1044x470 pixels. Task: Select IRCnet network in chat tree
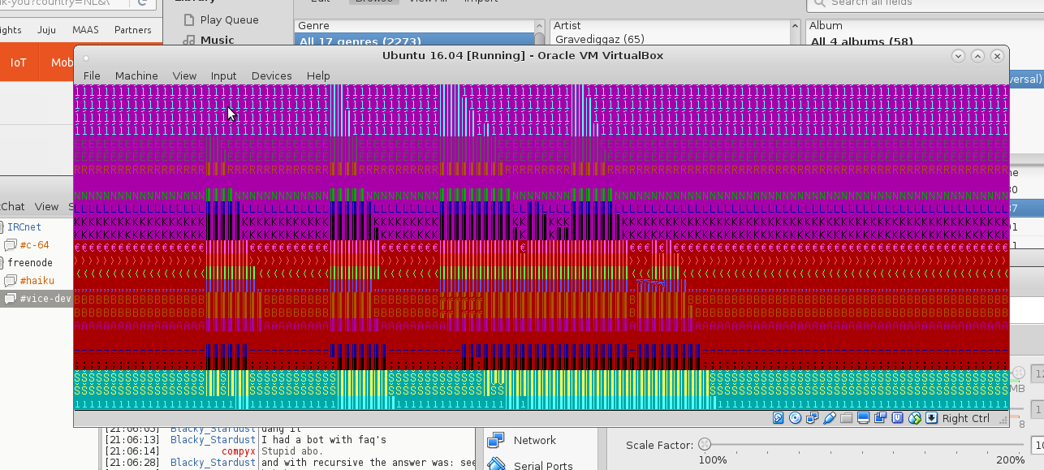pyautogui.click(x=24, y=227)
